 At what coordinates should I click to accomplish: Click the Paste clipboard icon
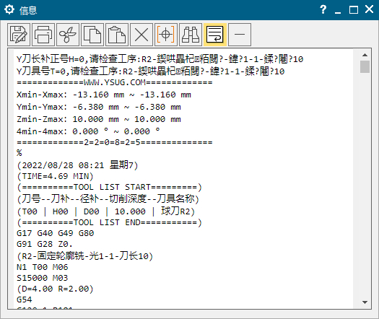pyautogui.click(x=117, y=35)
